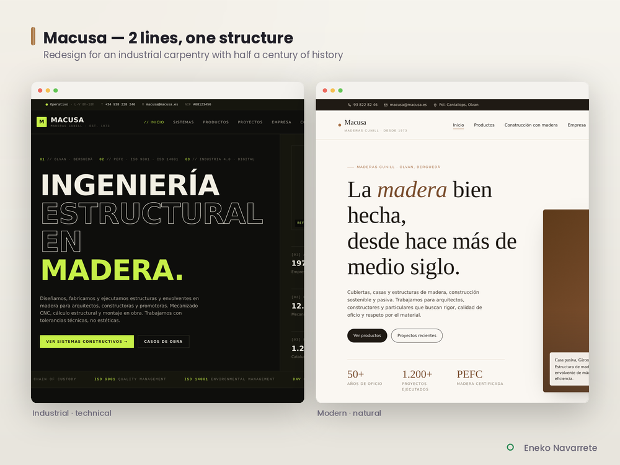The height and width of the screenshot is (465, 620).
Task: Click phone number 93 822 82 46
Action: [365, 105]
